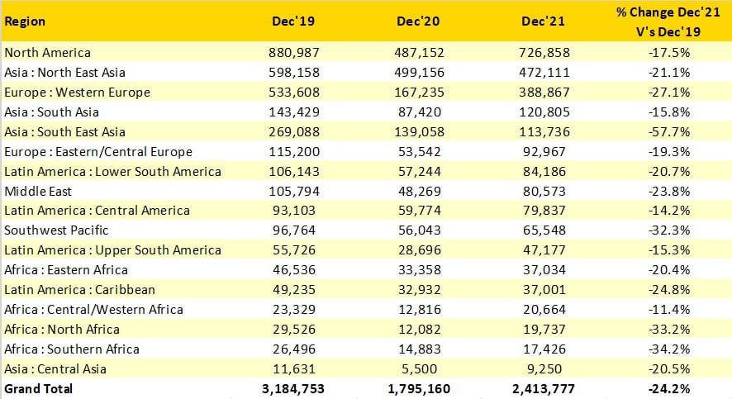This screenshot has width=732, height=399.
Task: Select the North America row label
Action: coord(46,53)
